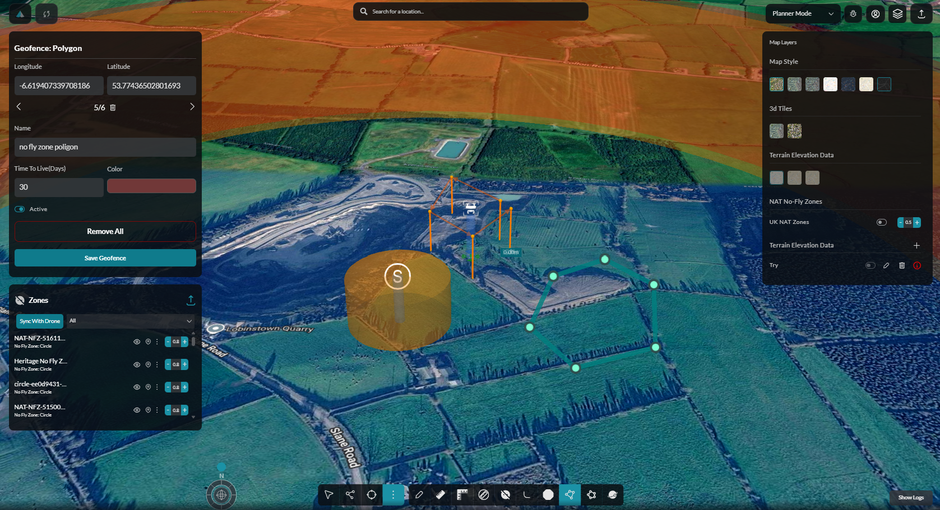The image size is (940, 510).
Task: Open the logo home icon top-left
Action: point(20,14)
